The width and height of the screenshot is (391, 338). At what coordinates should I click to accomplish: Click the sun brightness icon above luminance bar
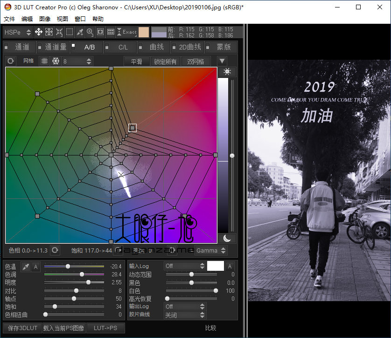click(227, 71)
